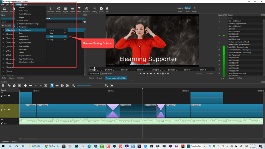Screen dimensions: 265x149
Task: Click the Export icon in toolbar
Action: [101, 9]
